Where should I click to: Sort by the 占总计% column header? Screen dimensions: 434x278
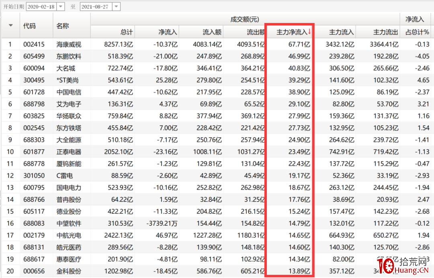tap(417, 32)
